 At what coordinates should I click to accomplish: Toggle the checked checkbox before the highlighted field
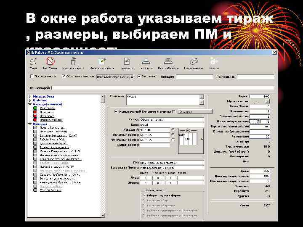click(64, 76)
